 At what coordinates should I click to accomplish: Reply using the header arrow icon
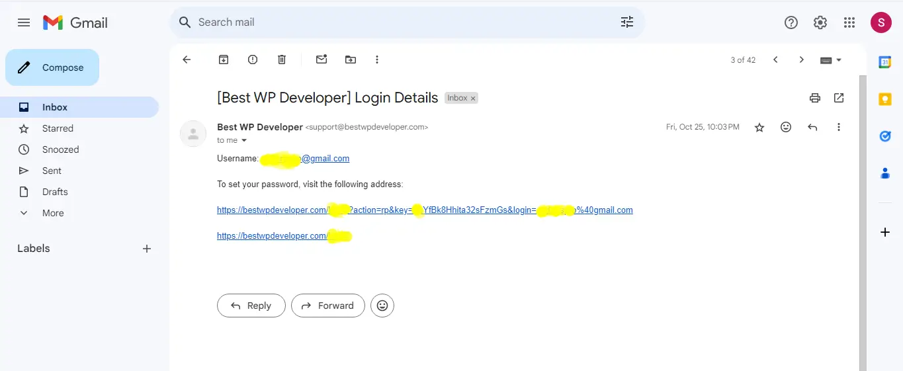coord(812,127)
